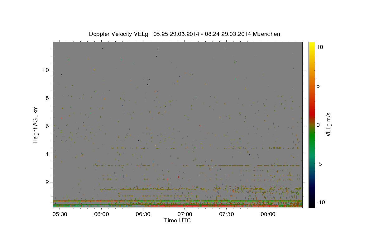Click the colorbar label -5
This screenshot has height=249, width=374.
[x=319, y=163]
